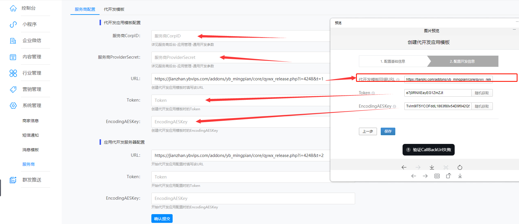The image size is (519, 224).
Task: Click the Token value e7j0RNXEayEG1ZmZJt
Action: [438, 93]
